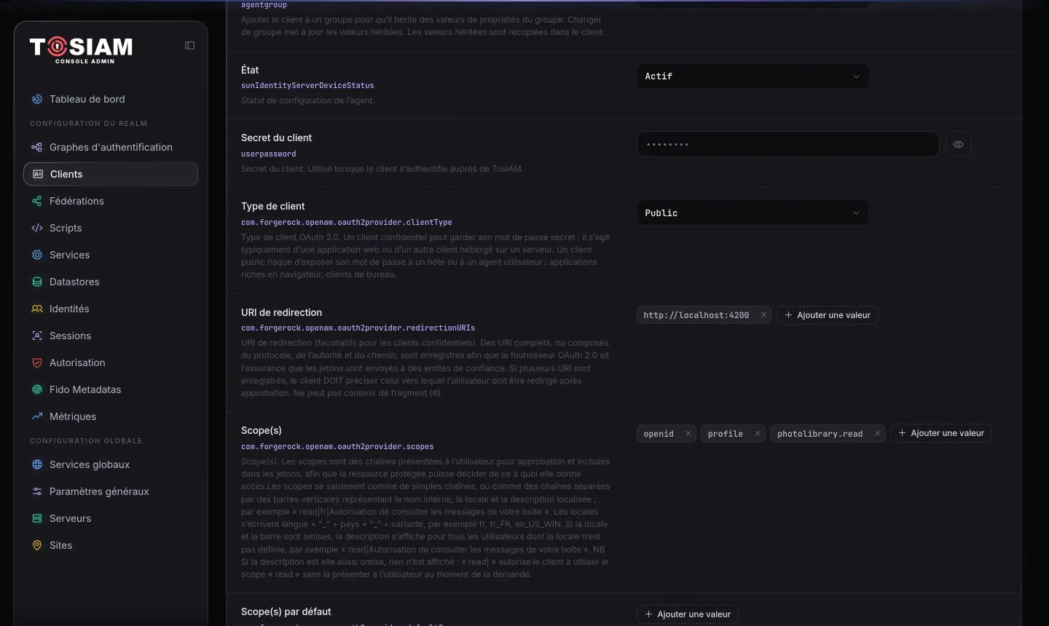Open the Type de client dropdown

pos(753,213)
